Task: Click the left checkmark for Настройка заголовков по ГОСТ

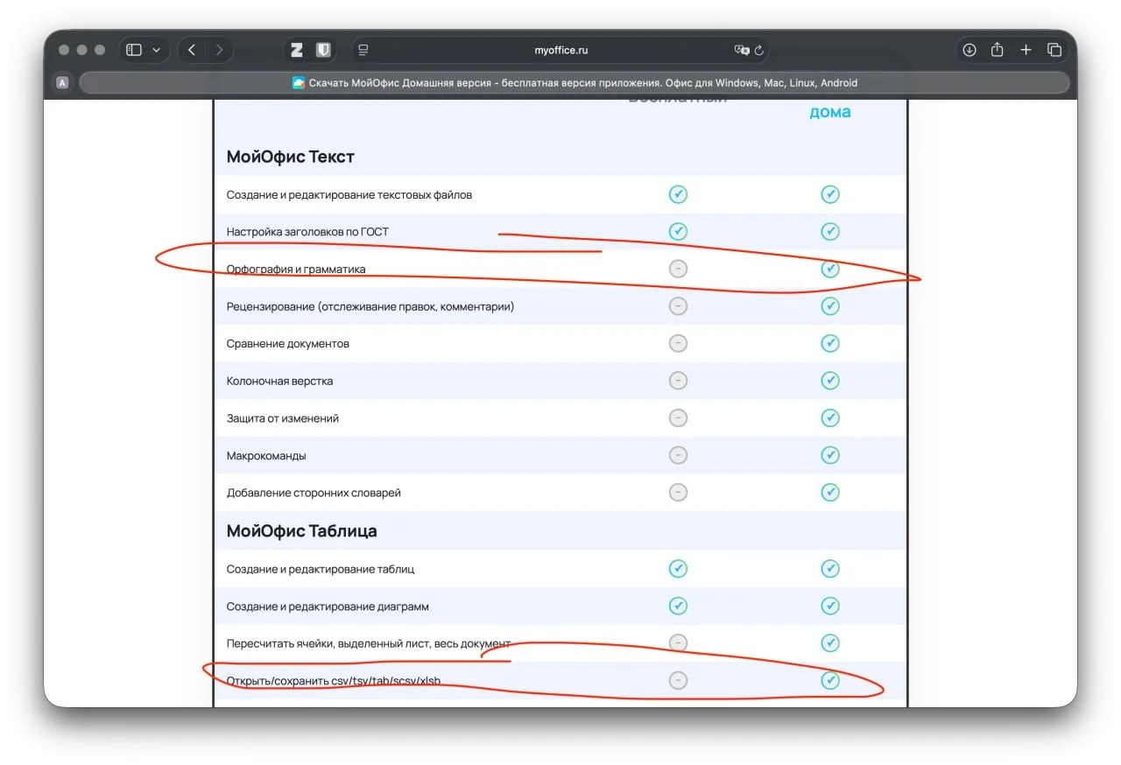Action: click(x=678, y=231)
